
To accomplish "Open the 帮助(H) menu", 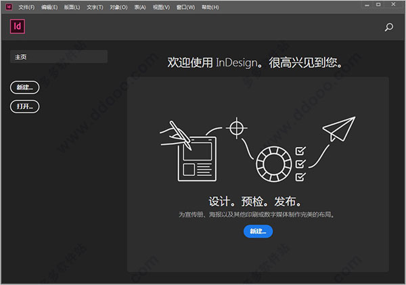I will coord(210,7).
